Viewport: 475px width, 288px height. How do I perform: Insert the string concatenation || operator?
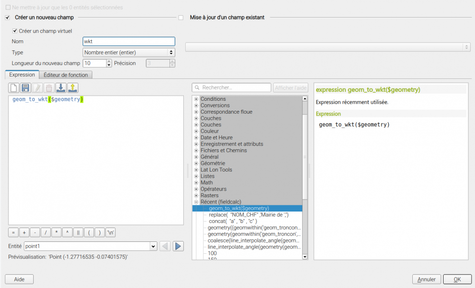pyautogui.click(x=78, y=232)
